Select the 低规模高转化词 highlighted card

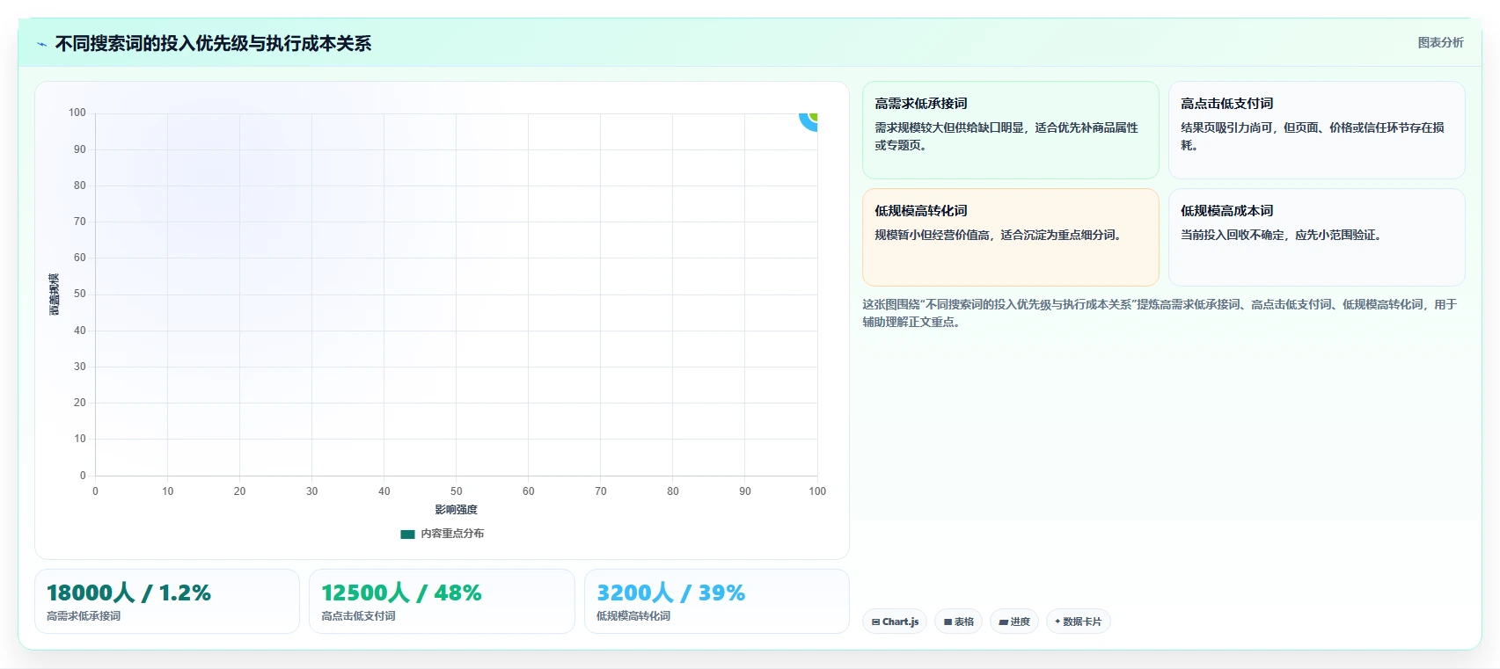pos(1011,237)
